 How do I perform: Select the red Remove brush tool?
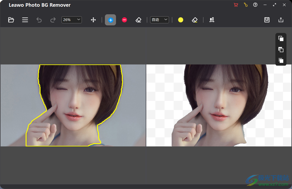(x=124, y=20)
